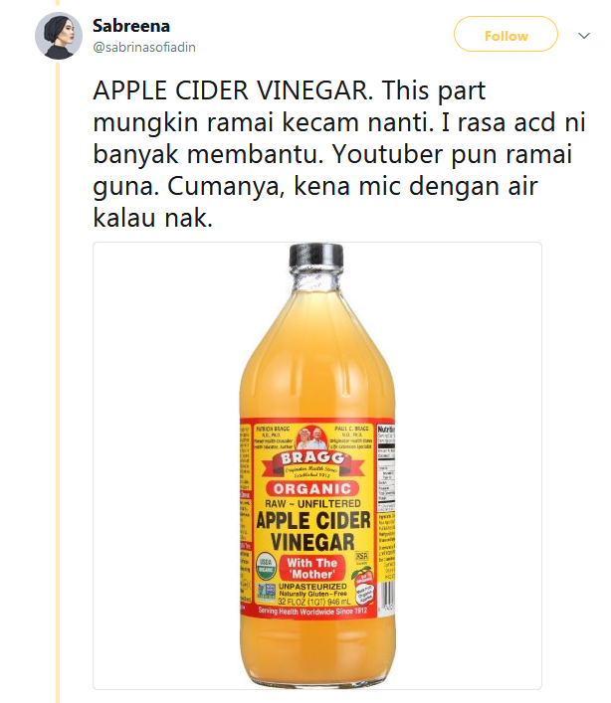Open the Sabreena display name link

coord(131,26)
